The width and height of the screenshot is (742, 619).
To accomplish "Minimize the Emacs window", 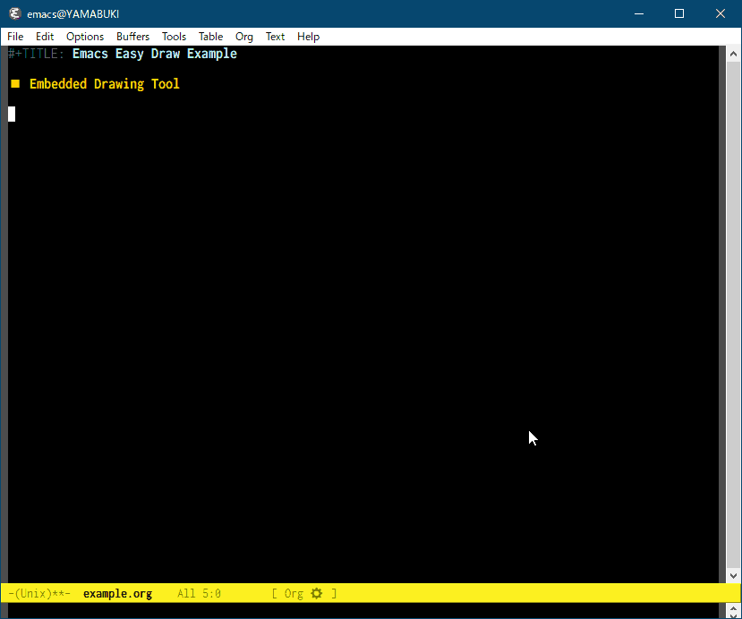I will point(639,13).
